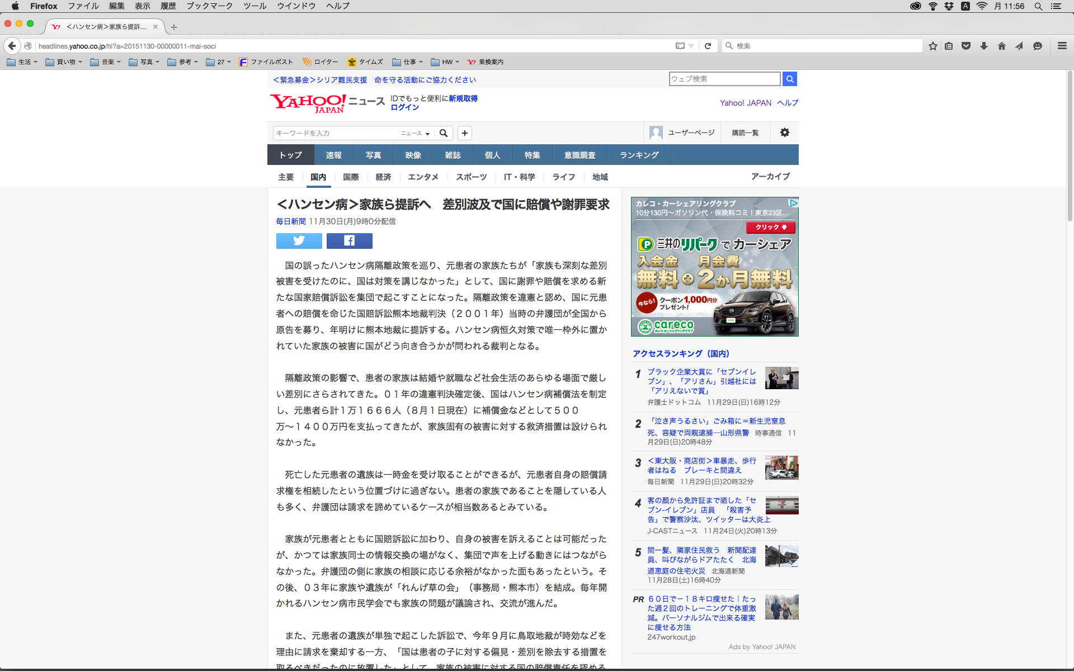Viewport: 1074px width, 671px height.
Task: Click the Firefox home icon
Action: tap(1001, 46)
